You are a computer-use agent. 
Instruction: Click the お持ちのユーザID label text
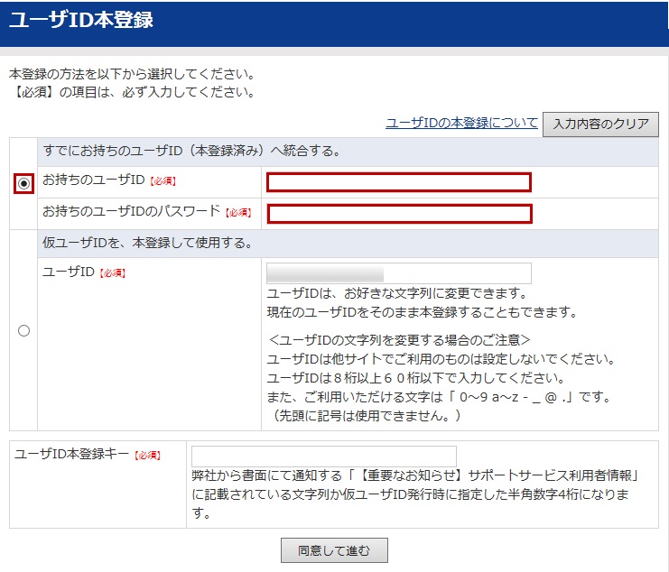coord(95,181)
